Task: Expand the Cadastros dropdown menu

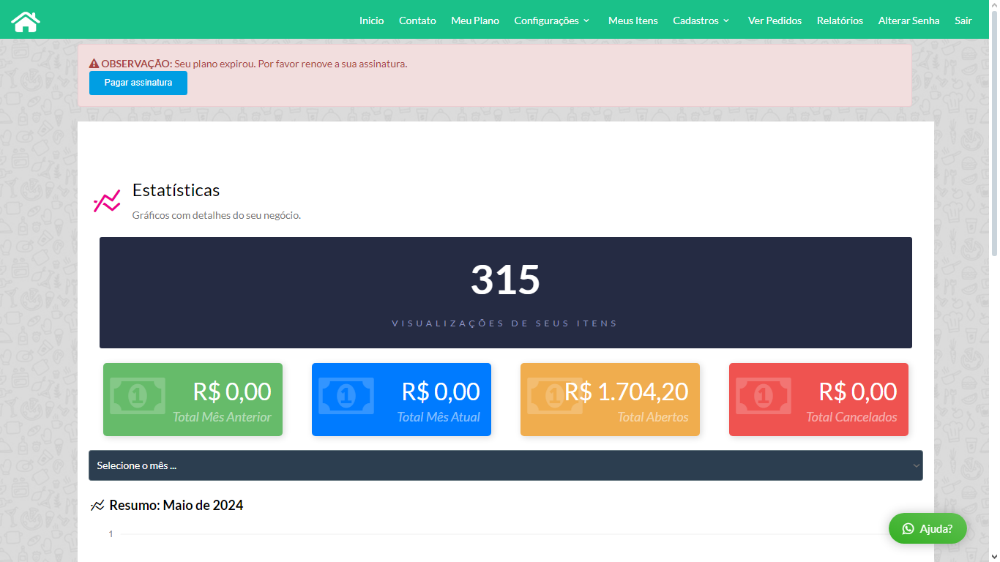Action: coord(701,20)
